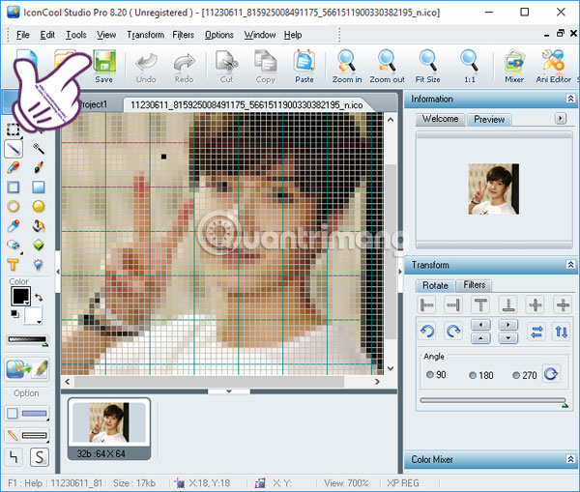Rotate image clockwise button
This screenshot has width=580, height=492.
[453, 332]
